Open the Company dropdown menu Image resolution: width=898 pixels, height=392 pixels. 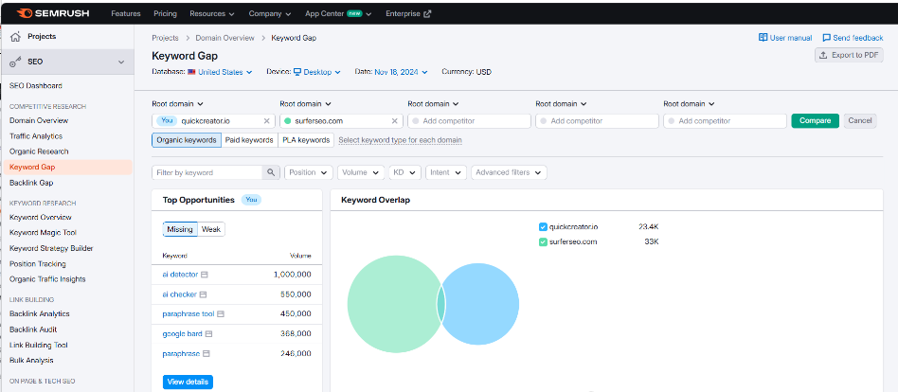[270, 14]
